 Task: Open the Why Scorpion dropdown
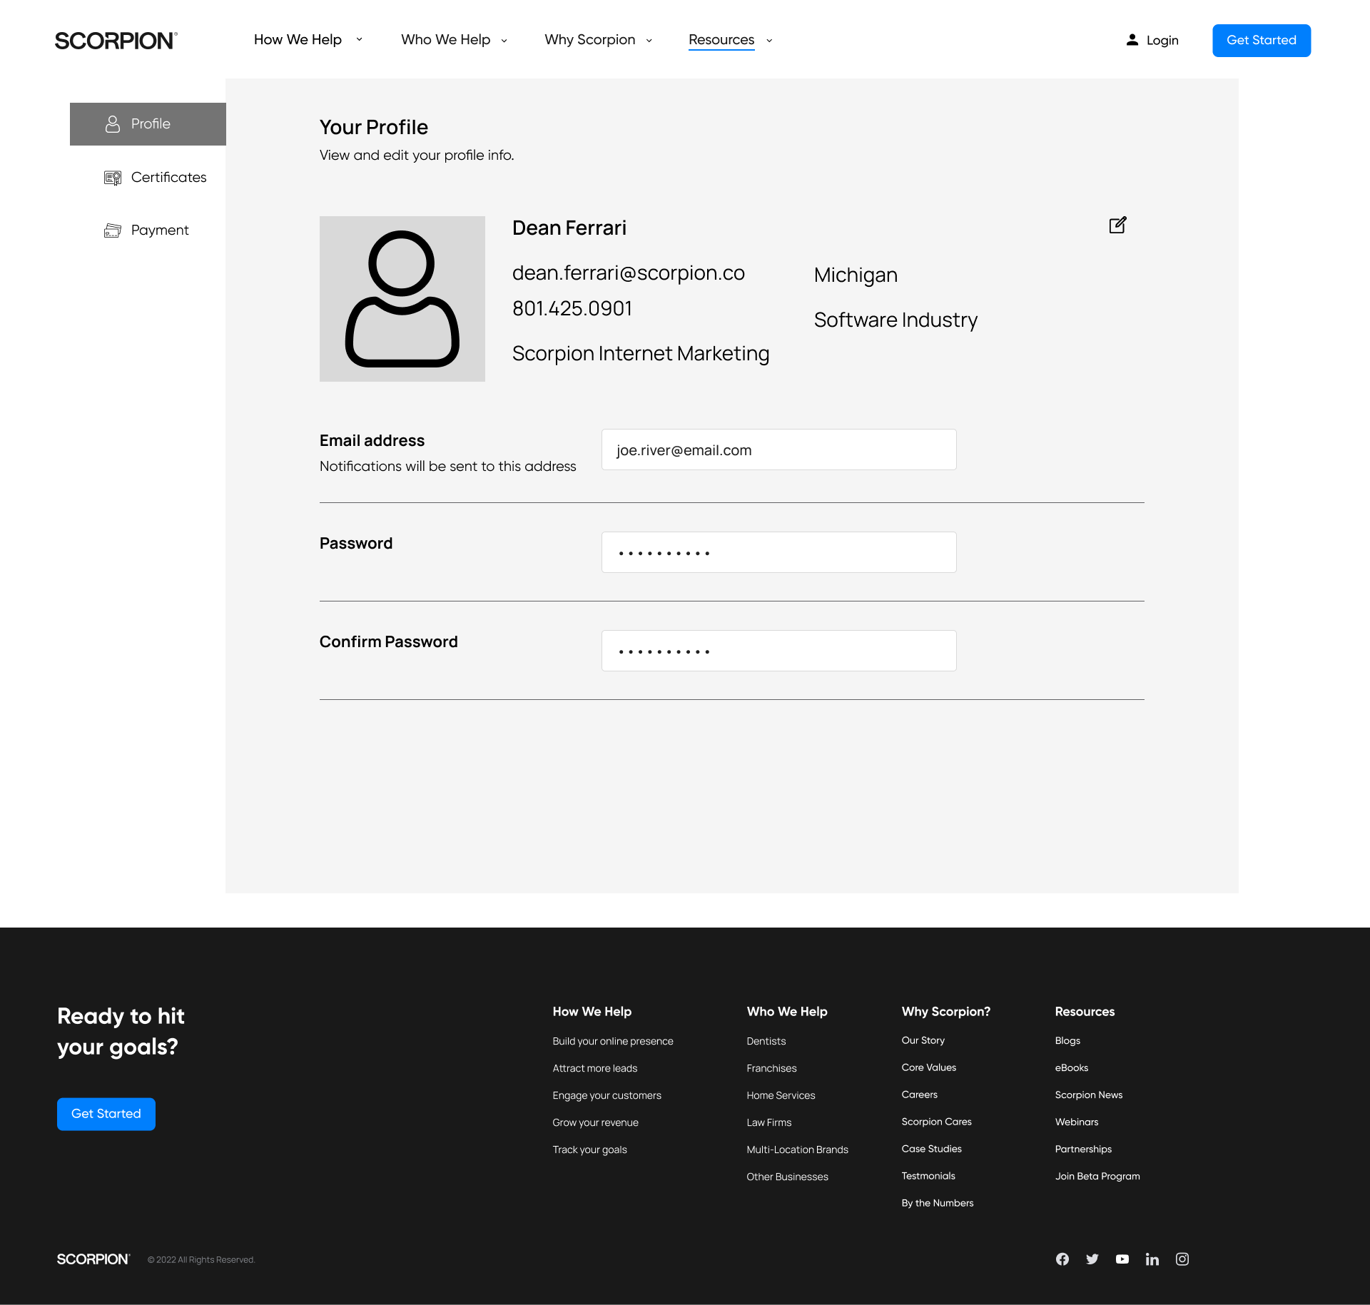[598, 40]
